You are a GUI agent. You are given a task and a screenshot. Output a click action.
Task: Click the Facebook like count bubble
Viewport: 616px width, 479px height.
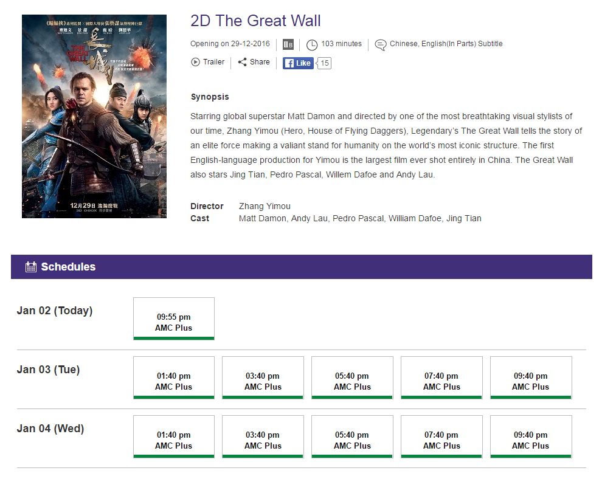[x=324, y=63]
